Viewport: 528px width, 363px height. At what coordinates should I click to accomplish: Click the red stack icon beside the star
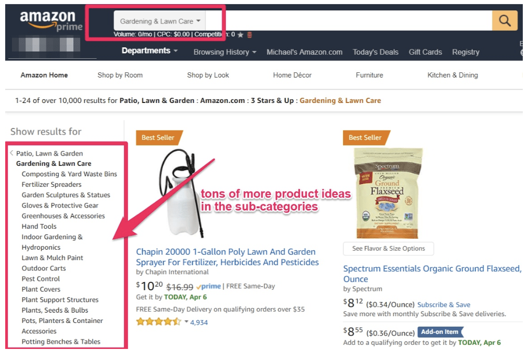point(249,35)
